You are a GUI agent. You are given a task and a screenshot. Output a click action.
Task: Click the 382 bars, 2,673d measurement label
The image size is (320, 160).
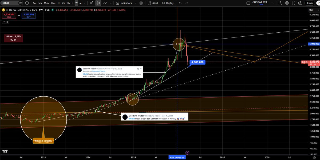pyautogui.click(x=13, y=39)
